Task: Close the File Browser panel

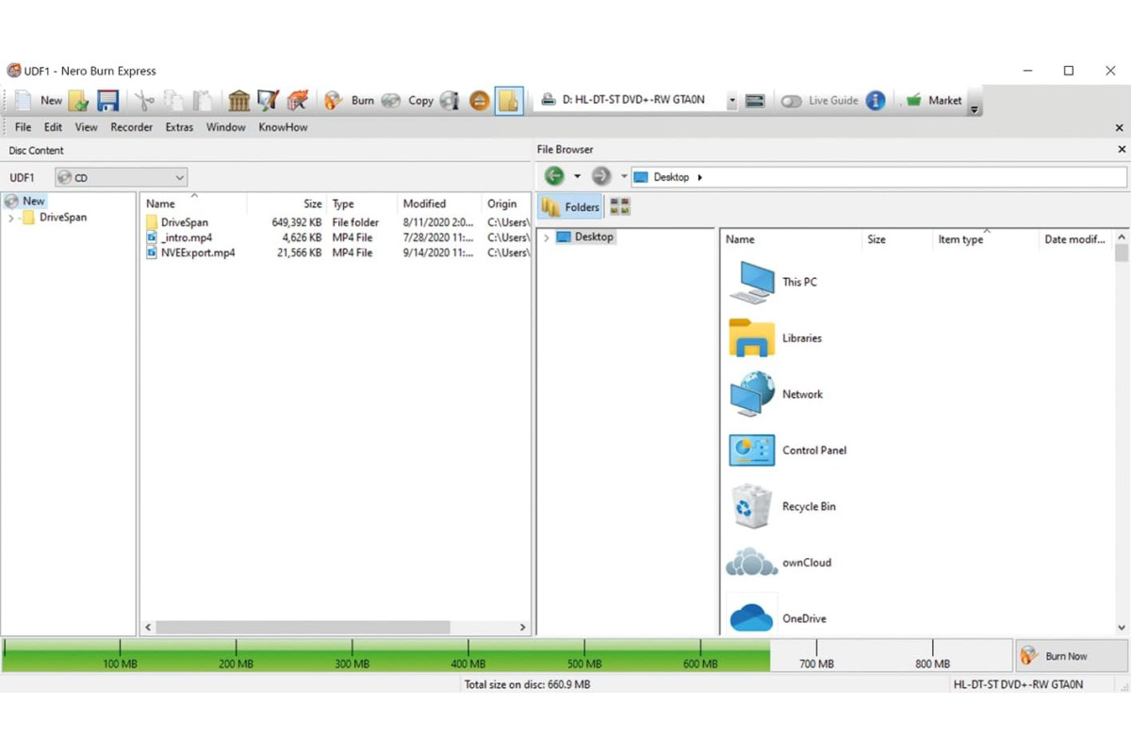Action: tap(1122, 149)
